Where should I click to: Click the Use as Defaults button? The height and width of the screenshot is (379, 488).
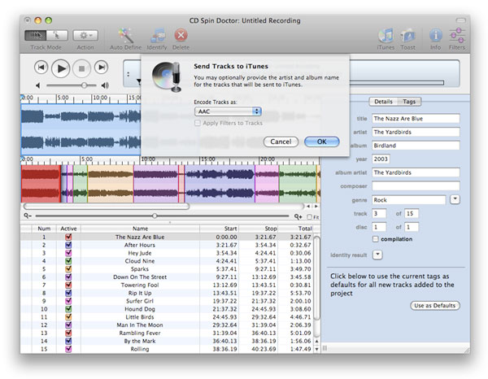(435, 306)
